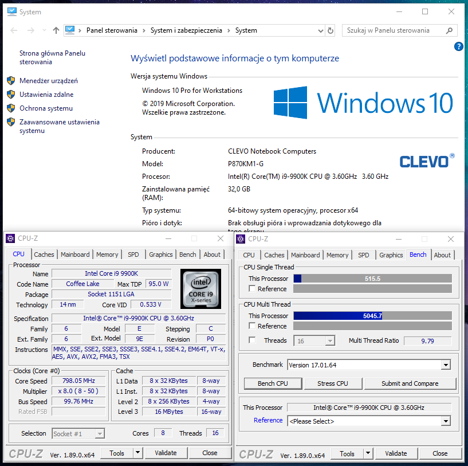Click the Up arrow navigation button
Image resolution: width=468 pixels, height=466 pixels.
[56, 30]
